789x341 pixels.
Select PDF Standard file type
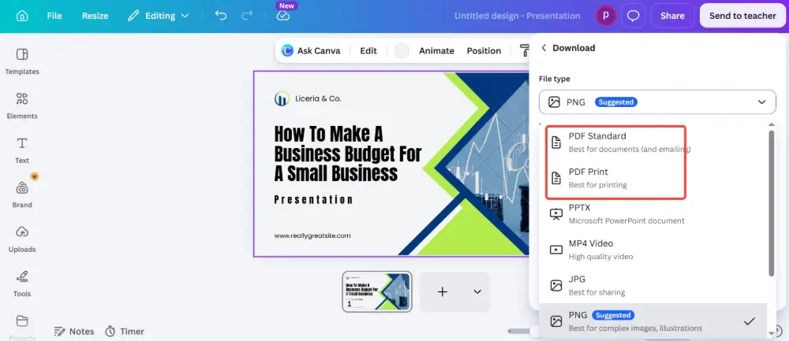(x=653, y=142)
